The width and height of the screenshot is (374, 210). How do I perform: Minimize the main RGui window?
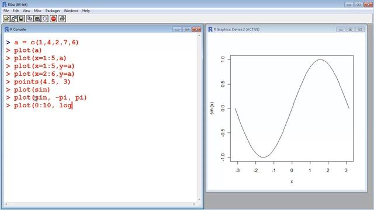click(x=349, y=4)
